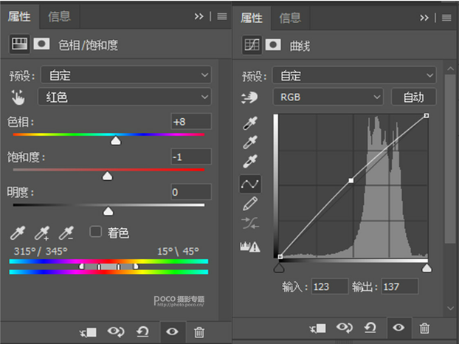Image resolution: width=459 pixels, height=344 pixels.
Task: Switch to left panel 信息 tab
Action: point(60,17)
